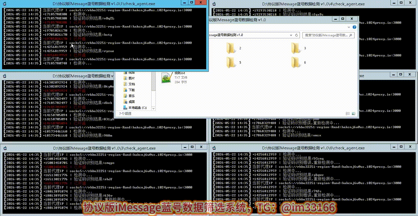The height and width of the screenshot is (216, 418).
Task: Switch Explorer to large icons view
Action: [353, 113]
